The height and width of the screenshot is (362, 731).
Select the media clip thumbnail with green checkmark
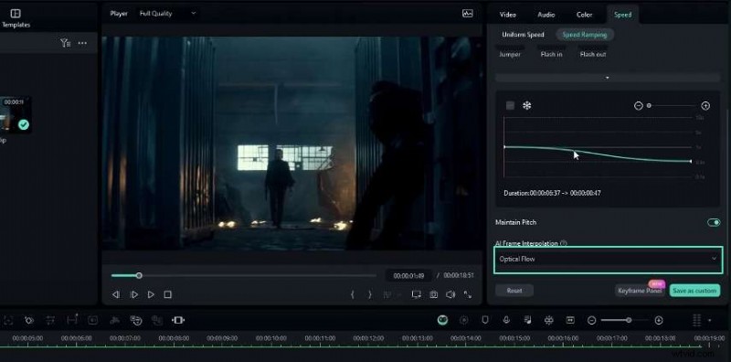click(x=16, y=115)
